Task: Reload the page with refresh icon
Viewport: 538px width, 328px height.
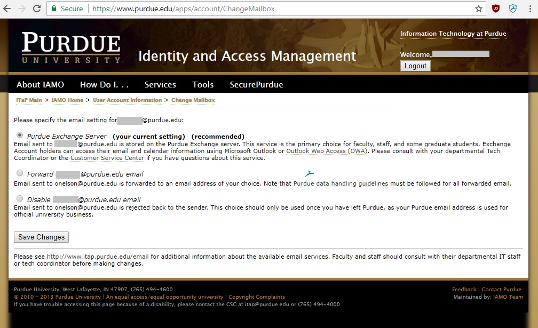Action: 37,9
